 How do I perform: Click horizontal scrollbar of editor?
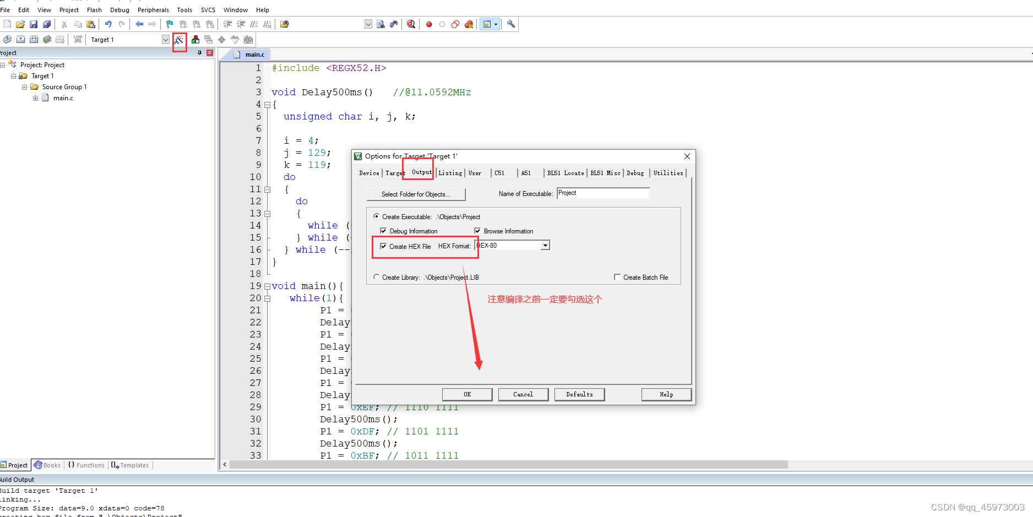(509, 465)
